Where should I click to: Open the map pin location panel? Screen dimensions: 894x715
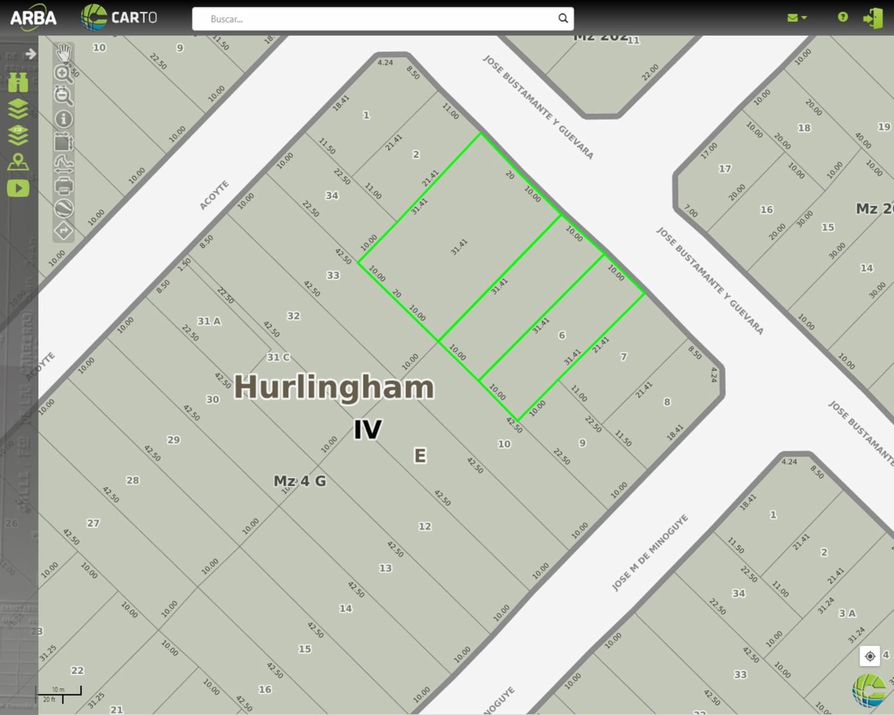pos(18,162)
